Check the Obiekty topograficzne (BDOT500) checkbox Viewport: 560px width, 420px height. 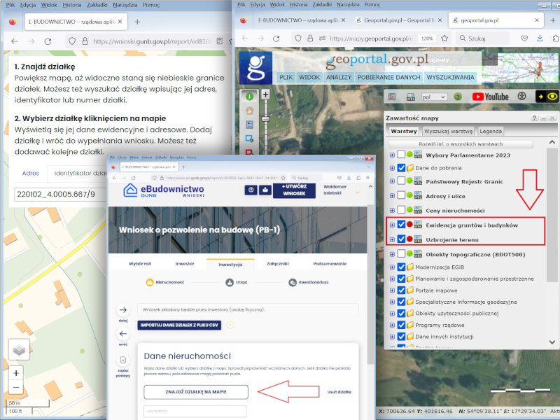point(401,254)
